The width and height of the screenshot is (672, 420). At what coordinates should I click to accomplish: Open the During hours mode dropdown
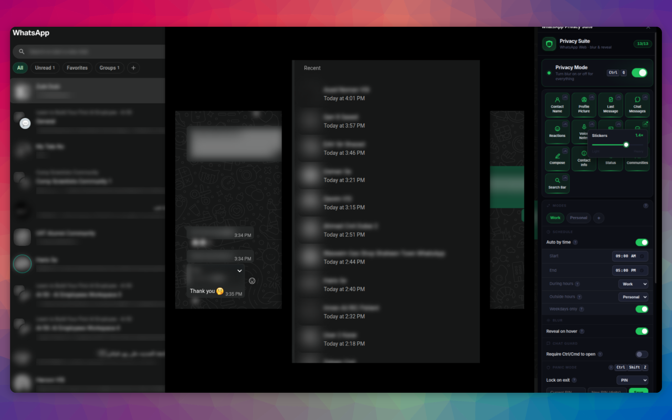pyautogui.click(x=634, y=284)
